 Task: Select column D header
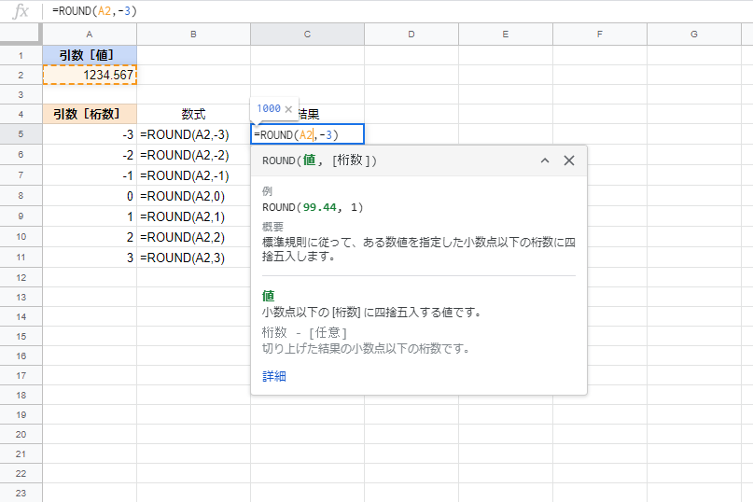[411, 35]
